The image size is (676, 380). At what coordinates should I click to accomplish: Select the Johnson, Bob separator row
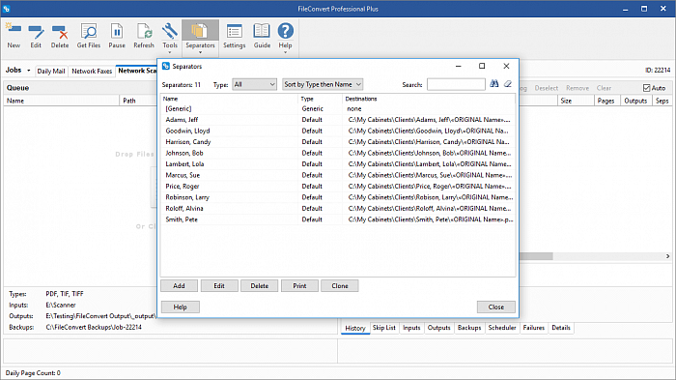point(338,153)
